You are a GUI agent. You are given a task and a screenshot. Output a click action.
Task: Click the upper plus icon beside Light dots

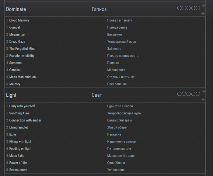point(204,91)
